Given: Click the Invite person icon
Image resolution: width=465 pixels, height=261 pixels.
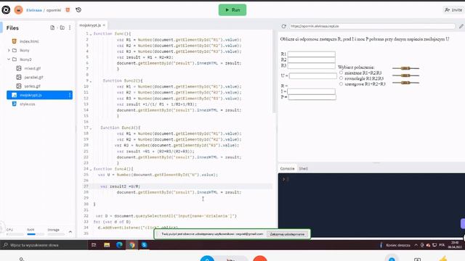Looking at the screenshot, I should tap(447, 10).
